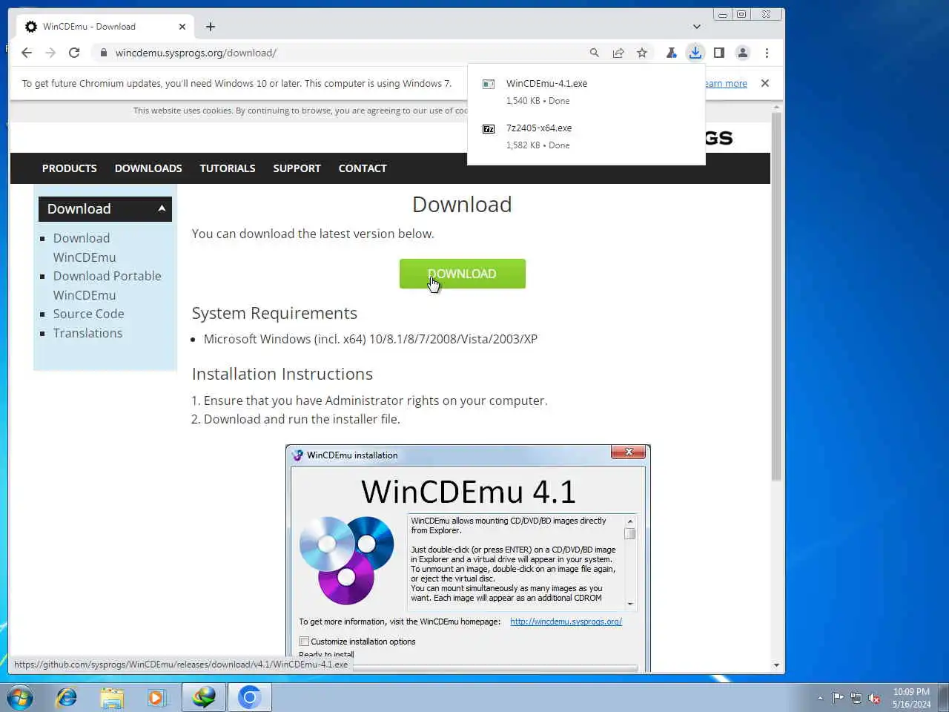Screen dimensions: 949x712
Task: Click the Internet Download Manager taskbar icon
Action: coord(204,698)
